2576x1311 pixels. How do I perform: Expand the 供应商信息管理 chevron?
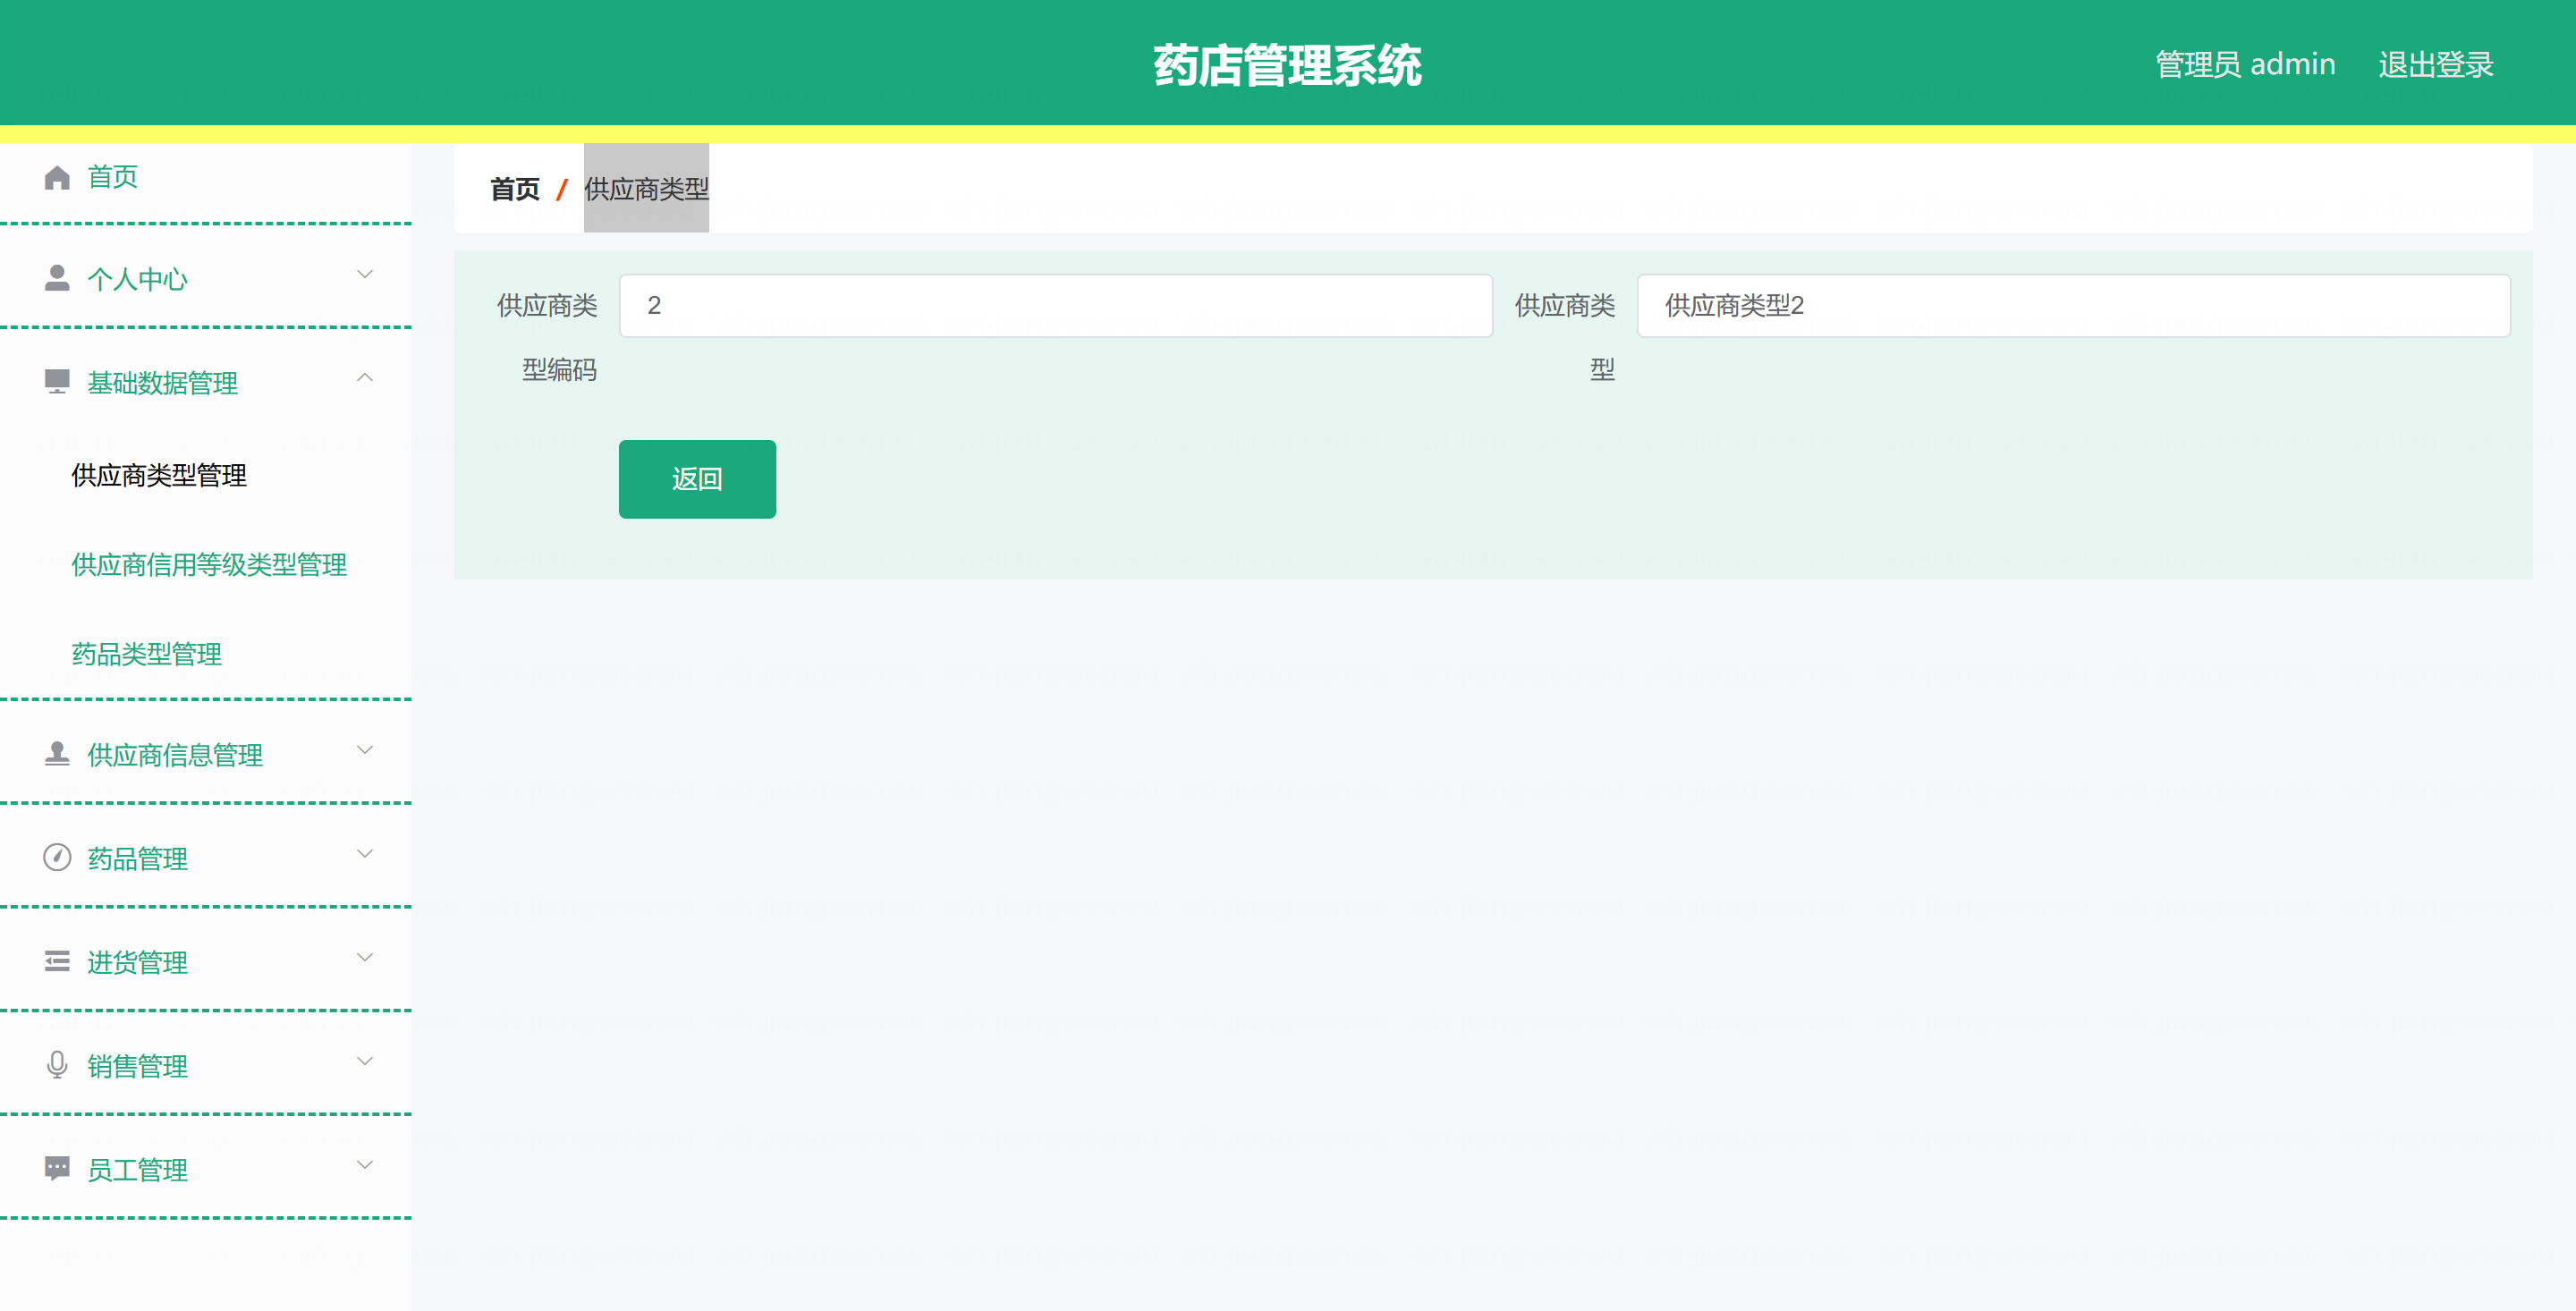[365, 750]
